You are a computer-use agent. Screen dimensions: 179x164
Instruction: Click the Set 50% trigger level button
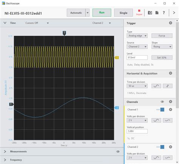(x=162, y=57)
